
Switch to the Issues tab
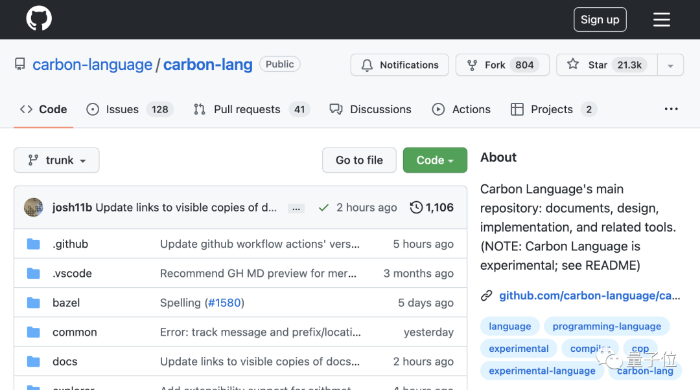(121, 109)
